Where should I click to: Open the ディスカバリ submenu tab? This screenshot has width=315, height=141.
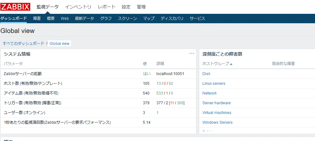pos(172,19)
